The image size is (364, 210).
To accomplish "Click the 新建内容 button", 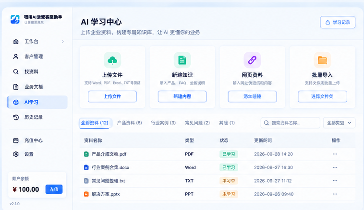I will pos(182,96).
